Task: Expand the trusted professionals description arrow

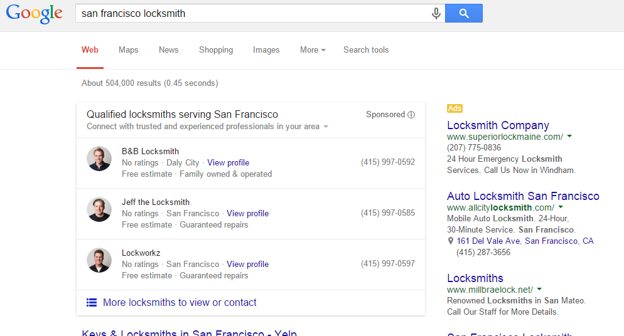Action: [326, 127]
